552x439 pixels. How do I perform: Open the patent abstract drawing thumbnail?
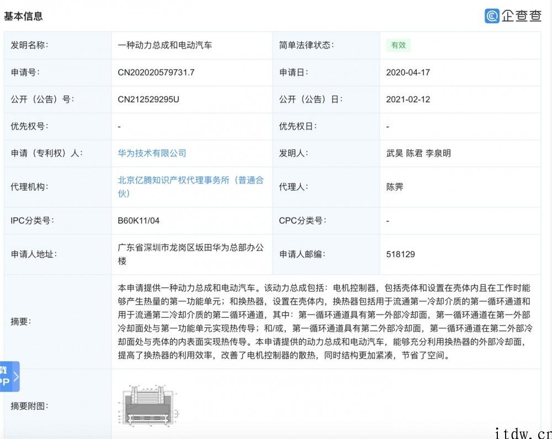[x=149, y=405]
